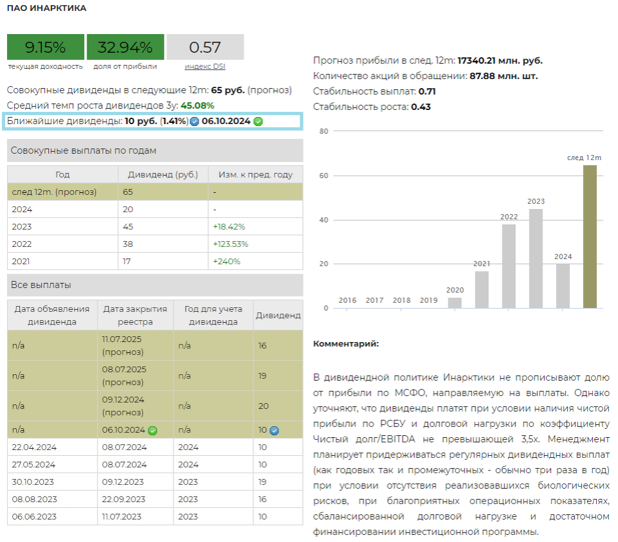Select the 'след 12m' forecast bar in chart
This screenshot has height=542, width=618.
point(590,237)
